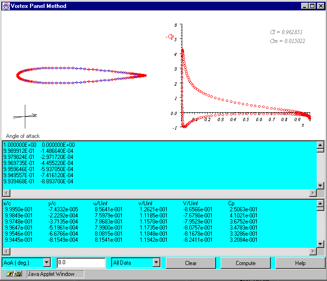Click the coordinates panel vertical scrollbar thumb

coord(320,150)
